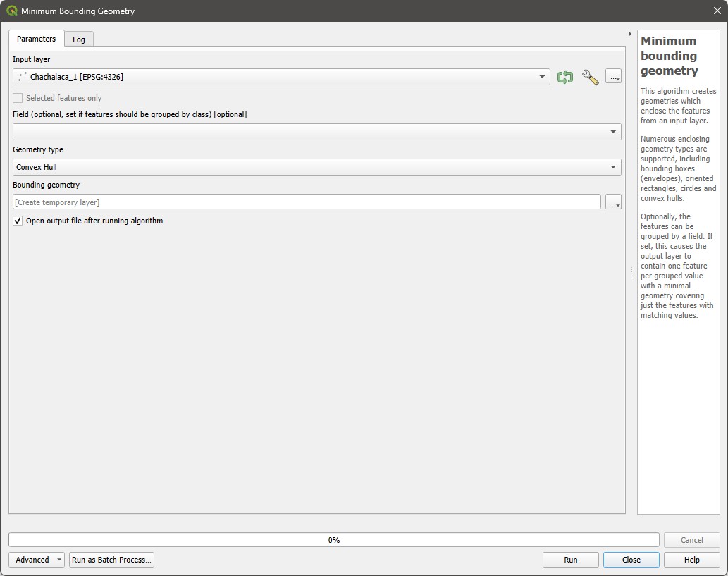
Task: Click the Cancel button
Action: coord(692,540)
